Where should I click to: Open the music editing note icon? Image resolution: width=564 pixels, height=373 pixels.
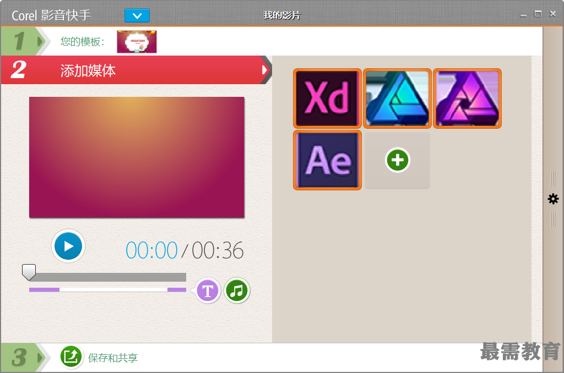237,290
